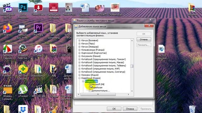The image size is (202, 113).
Task: Open the mix_32s audio file icon
Action: coord(161,49)
